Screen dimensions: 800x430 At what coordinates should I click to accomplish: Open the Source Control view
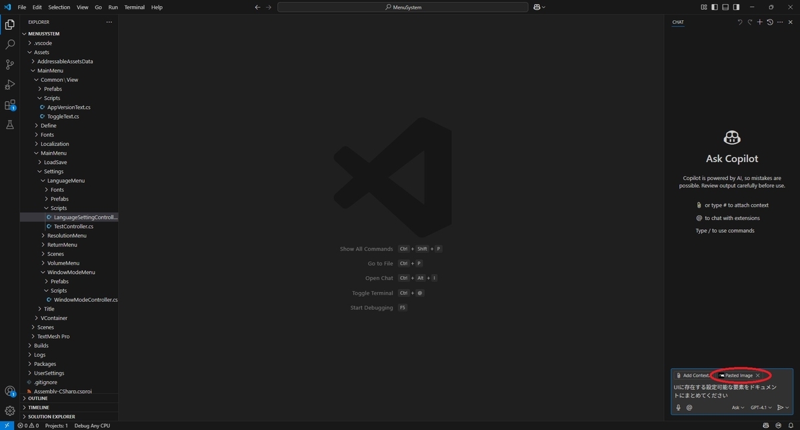click(10, 65)
